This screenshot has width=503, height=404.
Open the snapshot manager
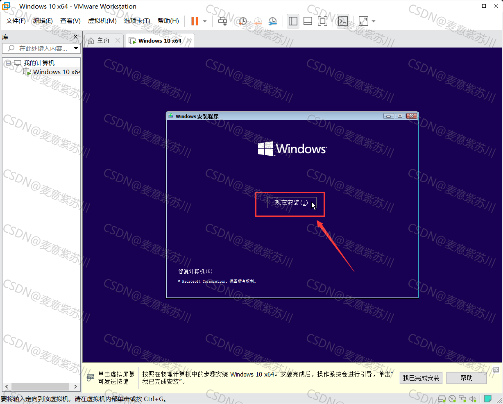pyautogui.click(x=272, y=21)
